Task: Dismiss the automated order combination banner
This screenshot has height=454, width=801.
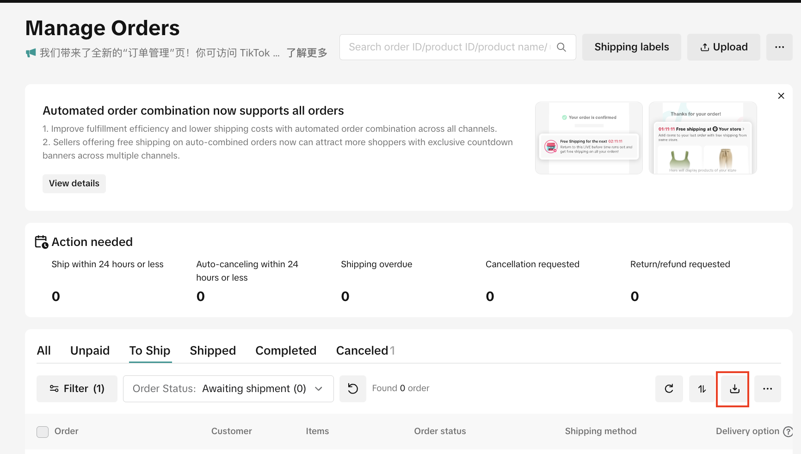Action: click(781, 96)
